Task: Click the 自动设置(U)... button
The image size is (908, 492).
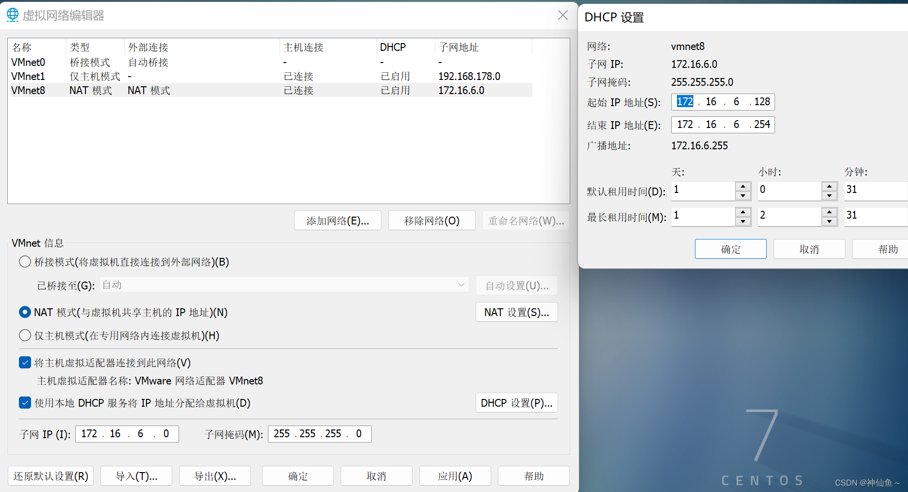Action: coord(517,286)
